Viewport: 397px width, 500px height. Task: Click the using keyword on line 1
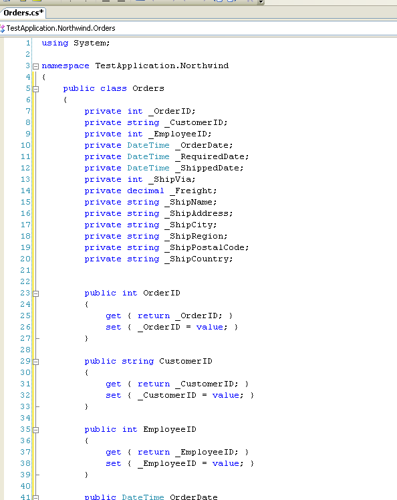pyautogui.click(x=55, y=43)
